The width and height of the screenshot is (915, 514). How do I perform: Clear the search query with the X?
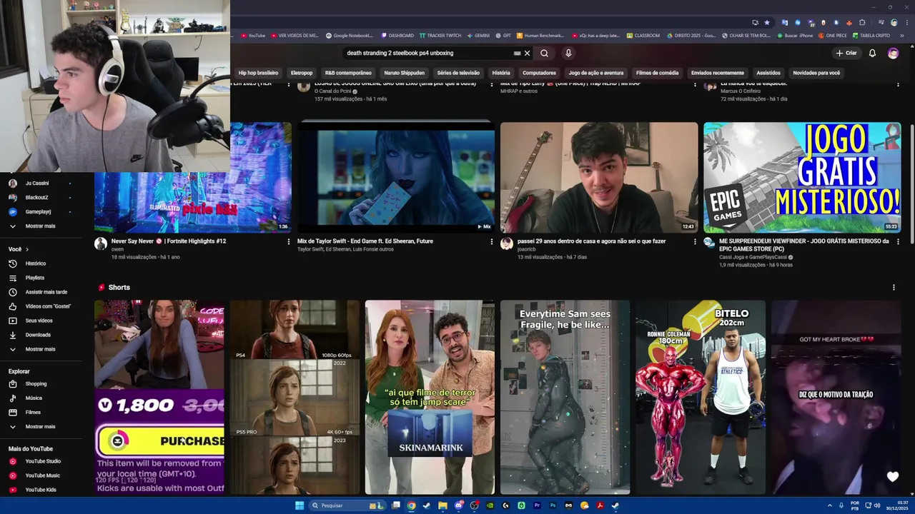[528, 53]
